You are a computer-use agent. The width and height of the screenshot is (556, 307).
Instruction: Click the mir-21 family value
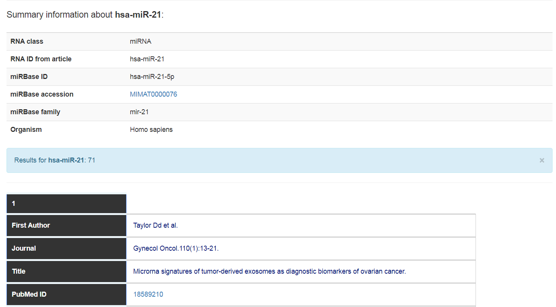(139, 112)
